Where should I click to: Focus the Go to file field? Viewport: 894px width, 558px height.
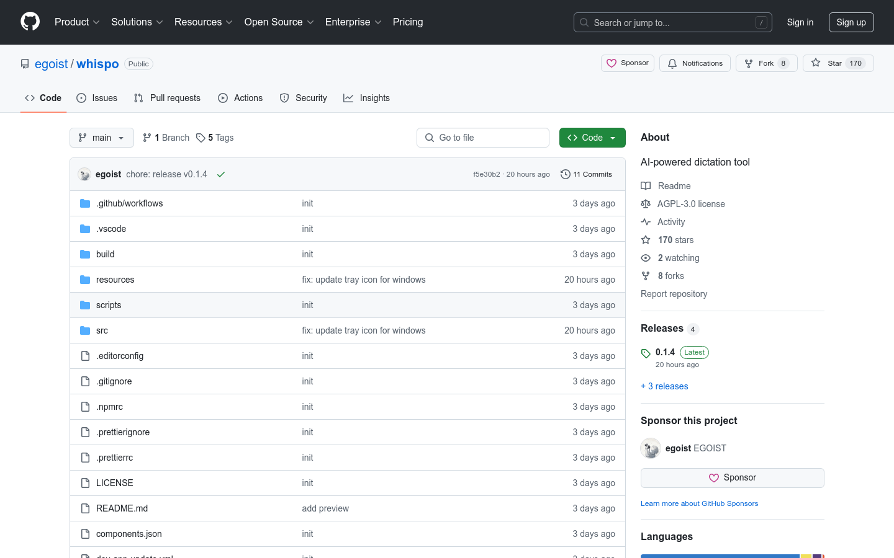coord(483,138)
